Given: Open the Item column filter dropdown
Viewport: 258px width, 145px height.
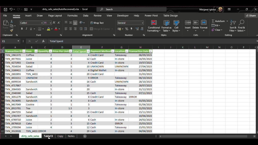Looking at the screenshot, I should tap(36, 51).
